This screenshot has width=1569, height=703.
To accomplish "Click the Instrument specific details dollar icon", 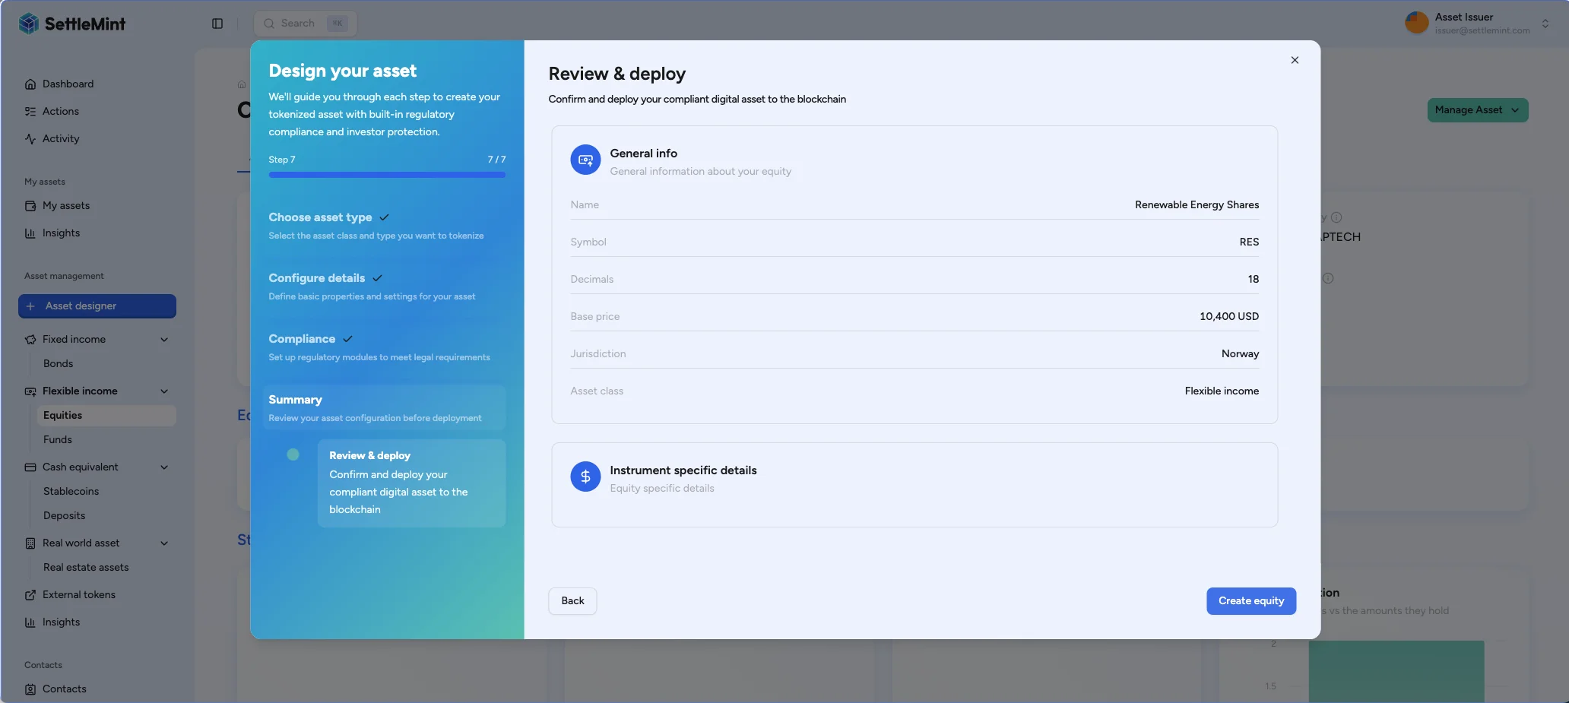I will coord(585,477).
